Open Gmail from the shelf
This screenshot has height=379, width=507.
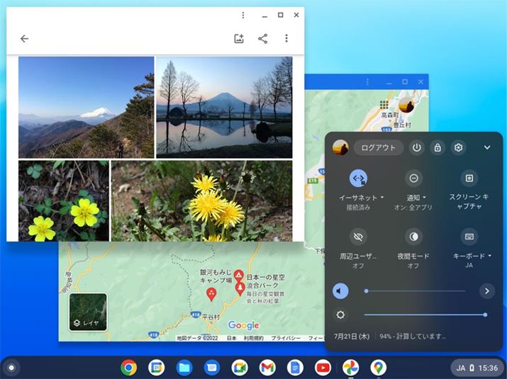click(267, 368)
